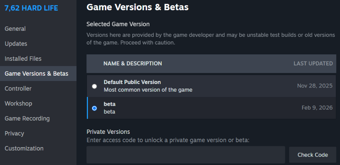Click the 7,62 HARD LIFE game title
This screenshot has width=340, height=165.
(x=31, y=8)
